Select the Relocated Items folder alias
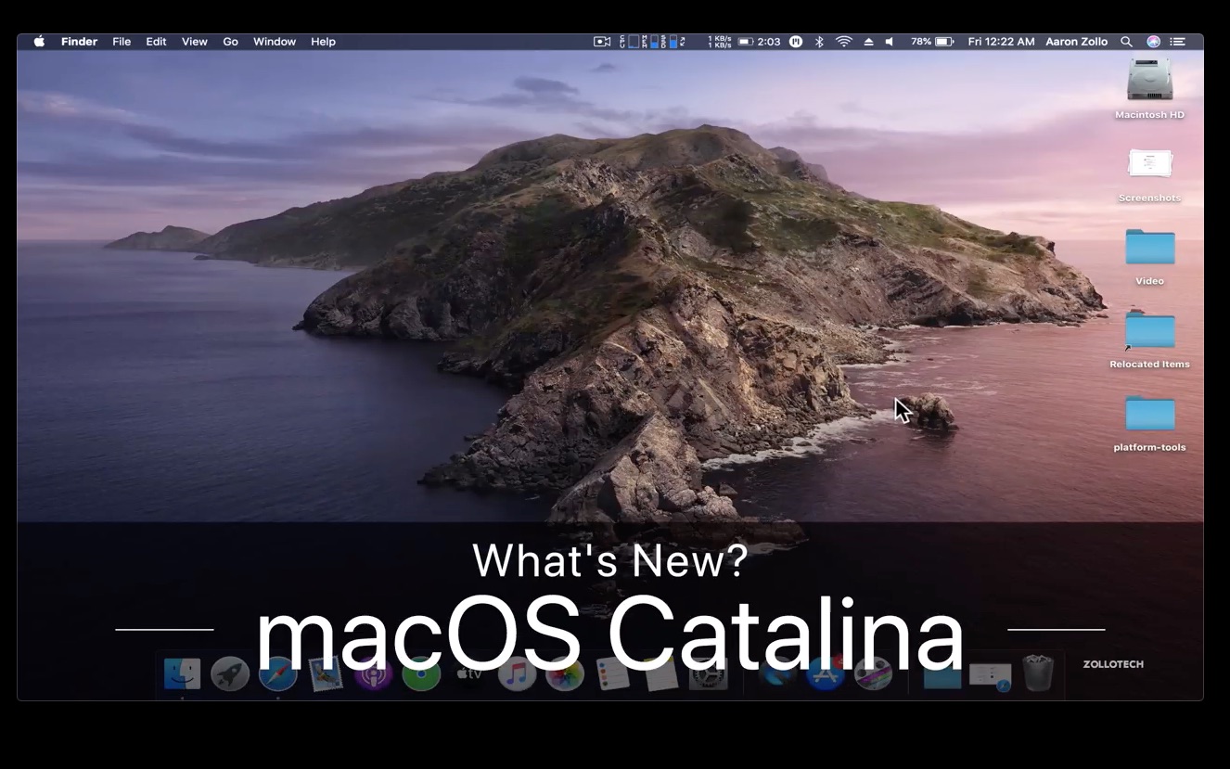 tap(1150, 339)
